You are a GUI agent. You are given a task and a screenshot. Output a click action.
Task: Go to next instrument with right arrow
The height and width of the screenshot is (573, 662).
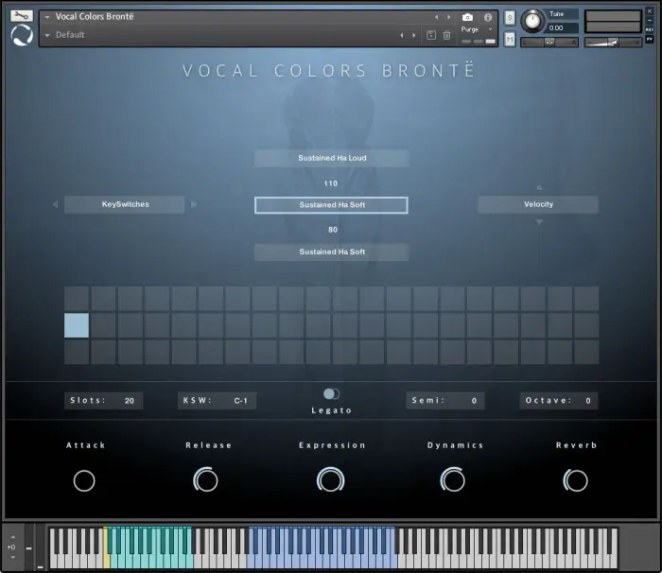449,17
